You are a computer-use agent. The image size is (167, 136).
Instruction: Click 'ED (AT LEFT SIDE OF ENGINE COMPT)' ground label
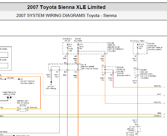point(28,81)
